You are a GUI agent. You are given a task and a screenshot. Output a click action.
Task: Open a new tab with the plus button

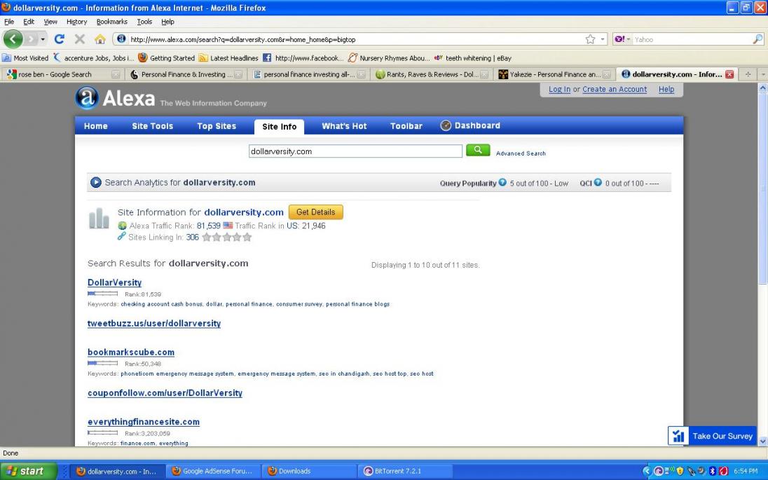pos(748,74)
